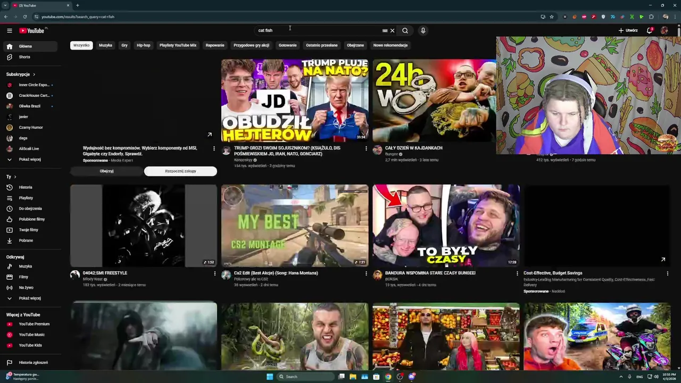The height and width of the screenshot is (383, 681).
Task: Open Chrome extensions puzzle icon
Action: coord(651,16)
